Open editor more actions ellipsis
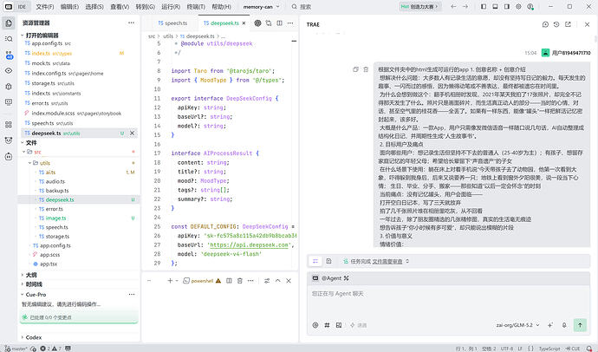The width and height of the screenshot is (598, 352). (290, 23)
